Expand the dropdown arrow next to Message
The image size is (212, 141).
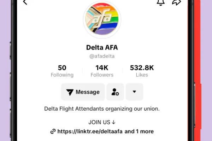[134, 92]
